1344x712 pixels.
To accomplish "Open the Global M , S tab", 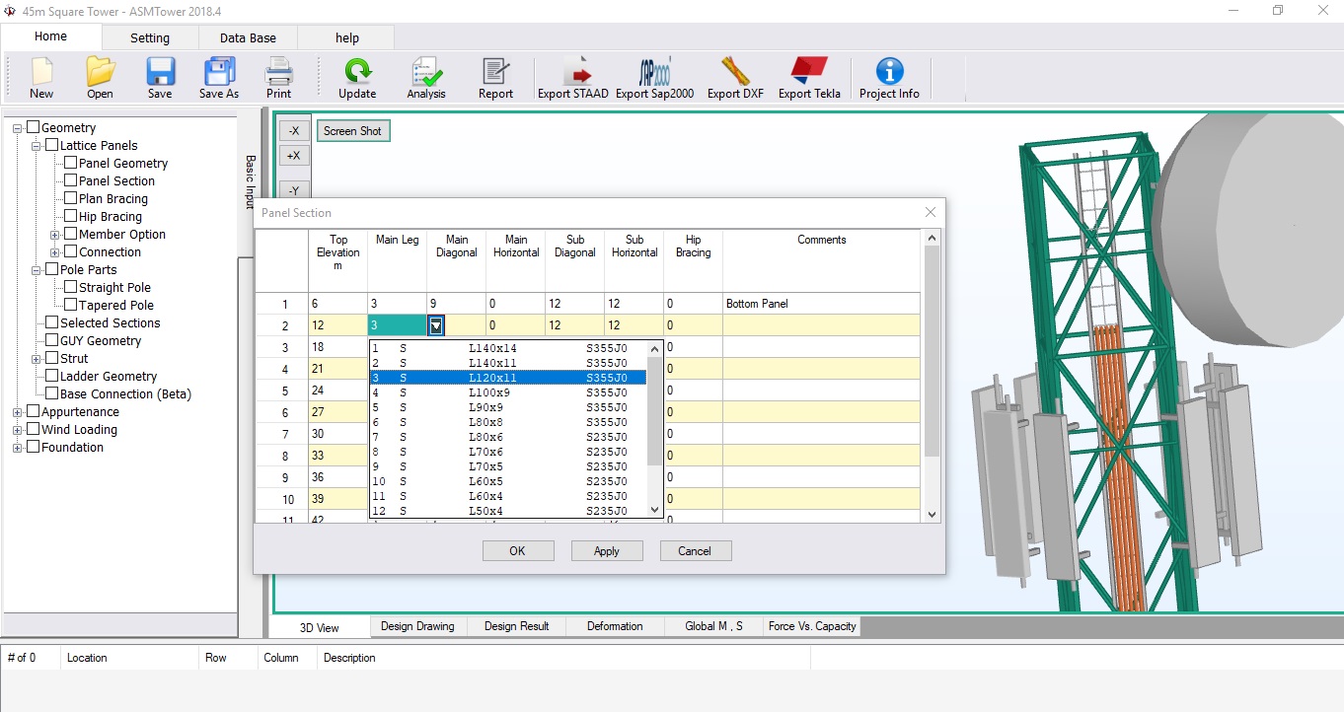I will pos(713,626).
